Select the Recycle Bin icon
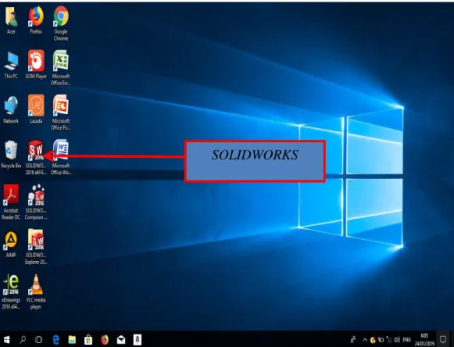 click(x=11, y=155)
